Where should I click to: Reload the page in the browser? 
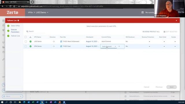click(10, 6)
